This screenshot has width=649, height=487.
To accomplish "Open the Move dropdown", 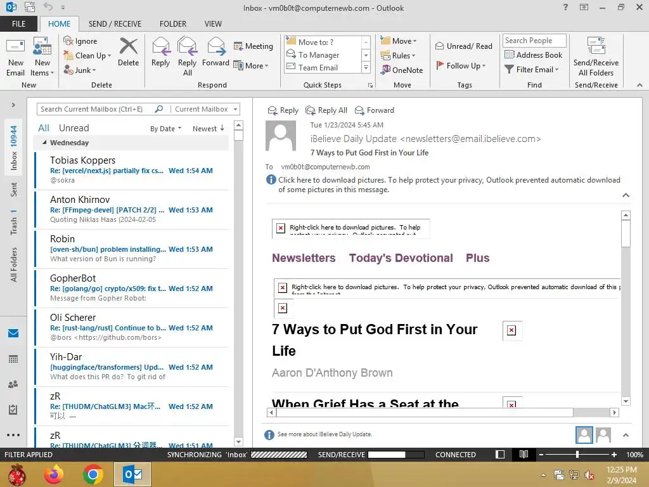I will click(x=399, y=41).
